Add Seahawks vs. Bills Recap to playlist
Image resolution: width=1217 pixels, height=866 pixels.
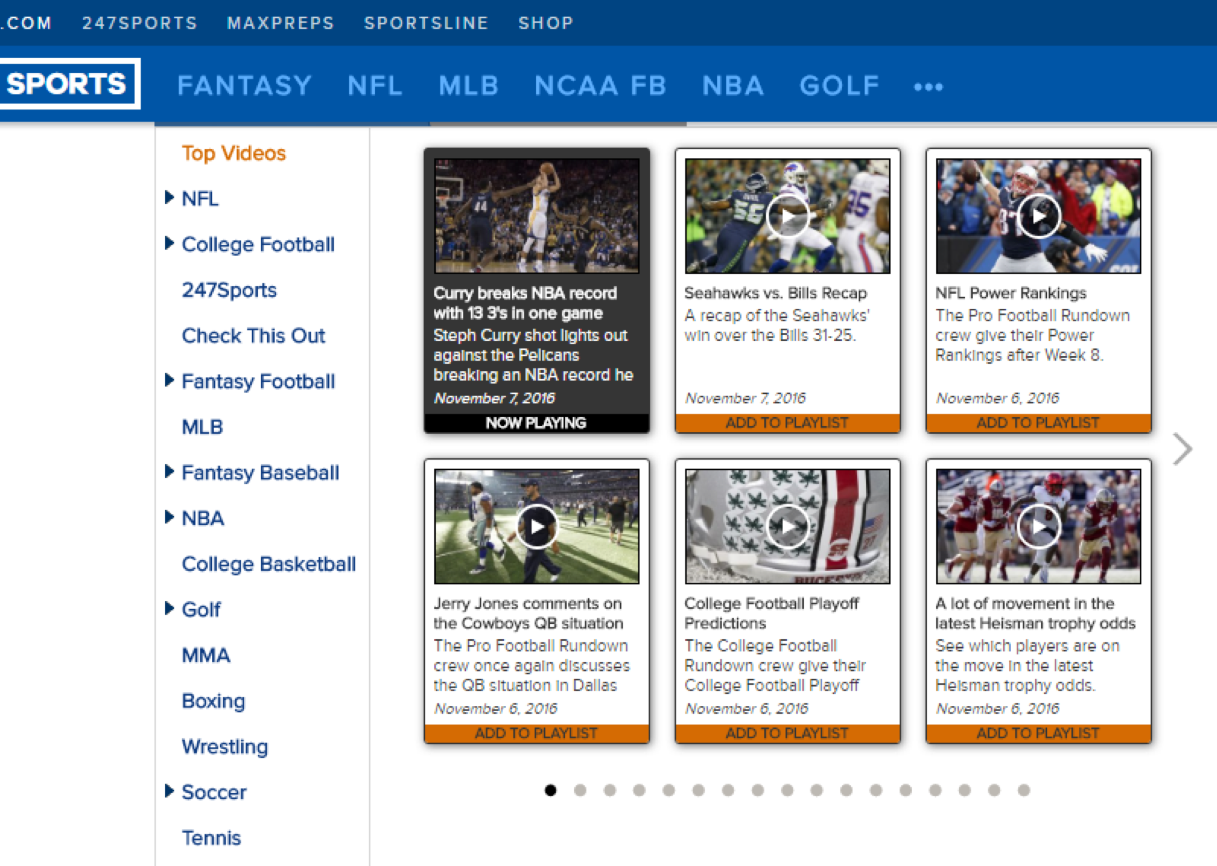788,423
